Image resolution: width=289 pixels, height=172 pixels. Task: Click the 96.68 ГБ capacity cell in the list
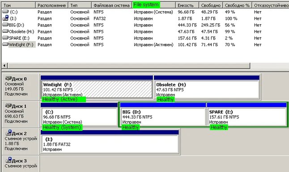[186, 12]
